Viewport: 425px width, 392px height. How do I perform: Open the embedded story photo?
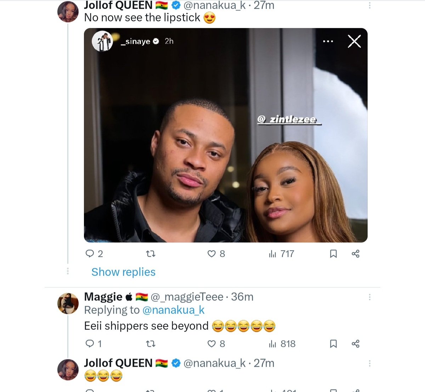pos(226,135)
